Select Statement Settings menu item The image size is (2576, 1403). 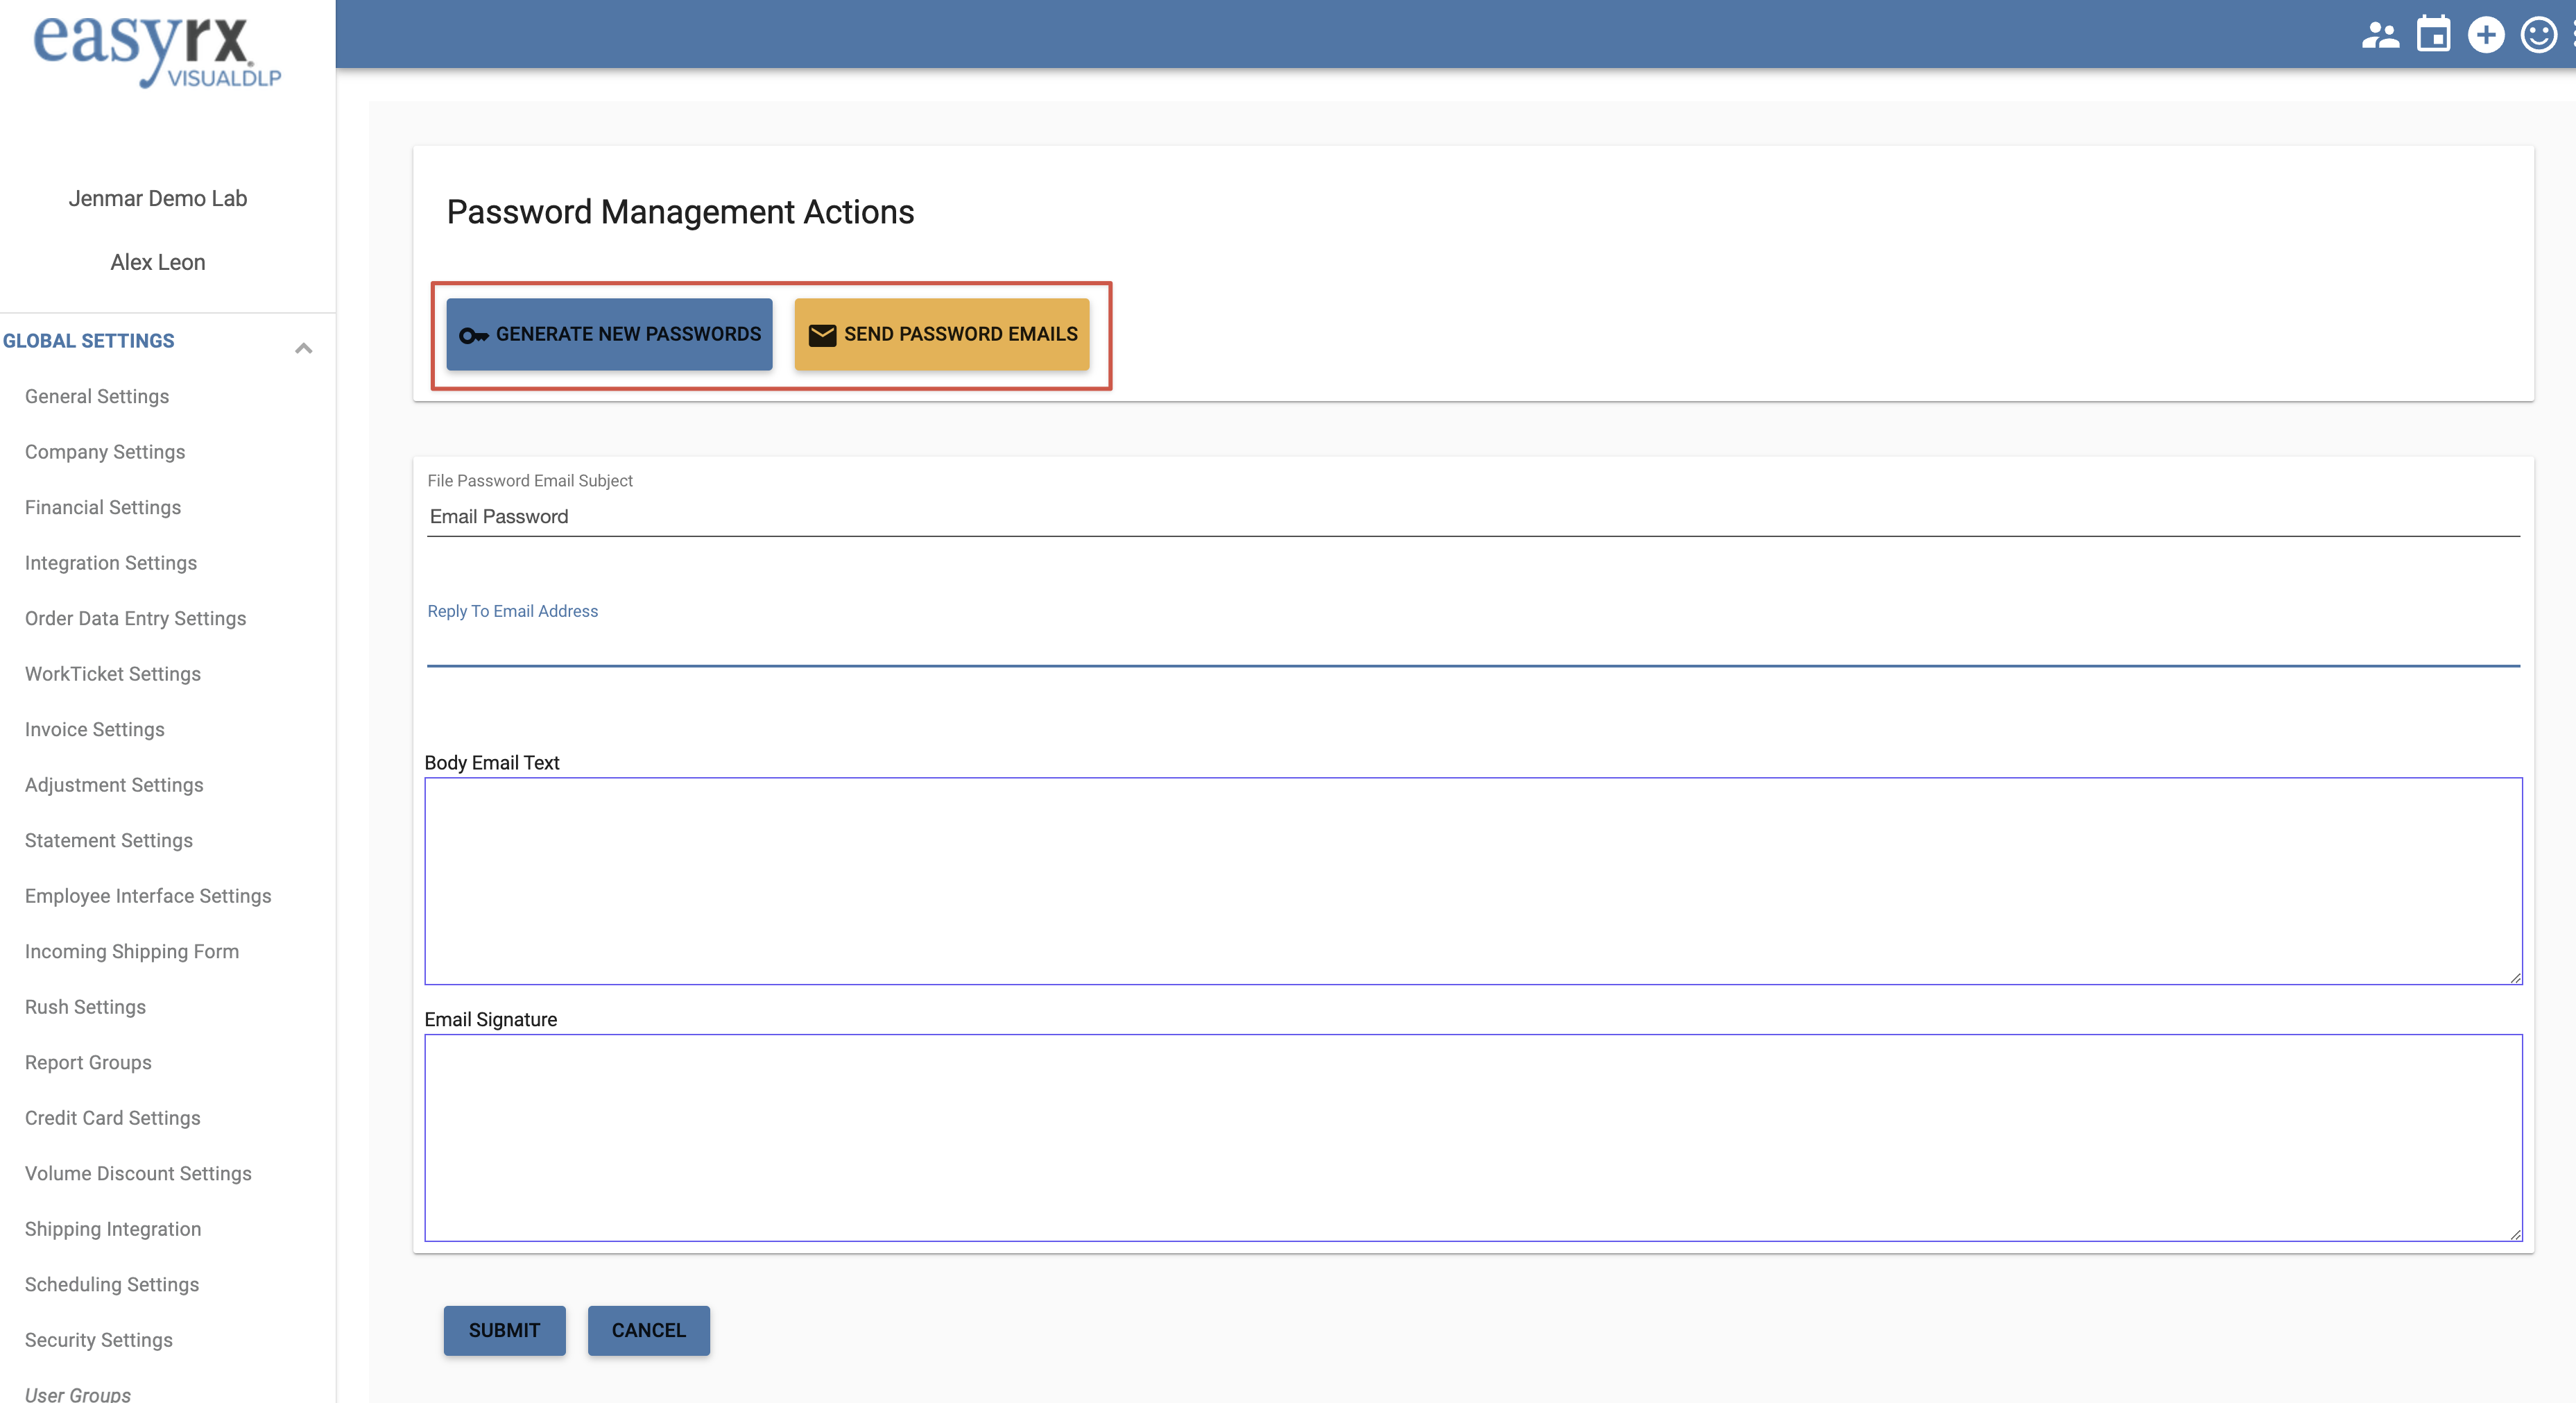[109, 840]
